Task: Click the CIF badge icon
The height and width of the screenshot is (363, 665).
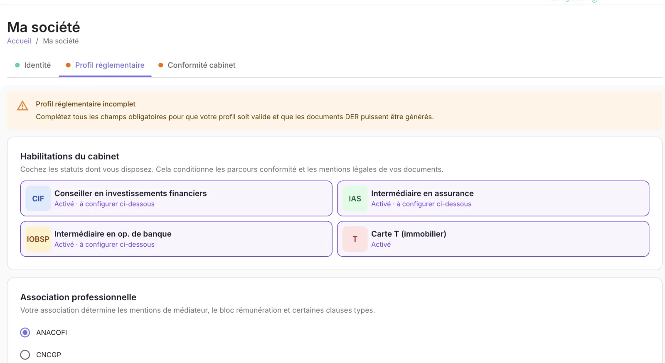Action: coord(38,199)
